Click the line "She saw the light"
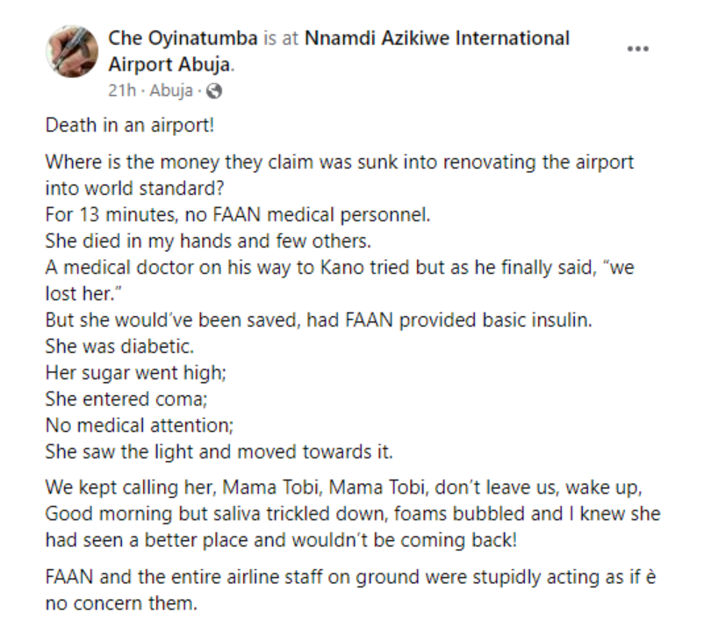This screenshot has width=711, height=627. coord(219,451)
